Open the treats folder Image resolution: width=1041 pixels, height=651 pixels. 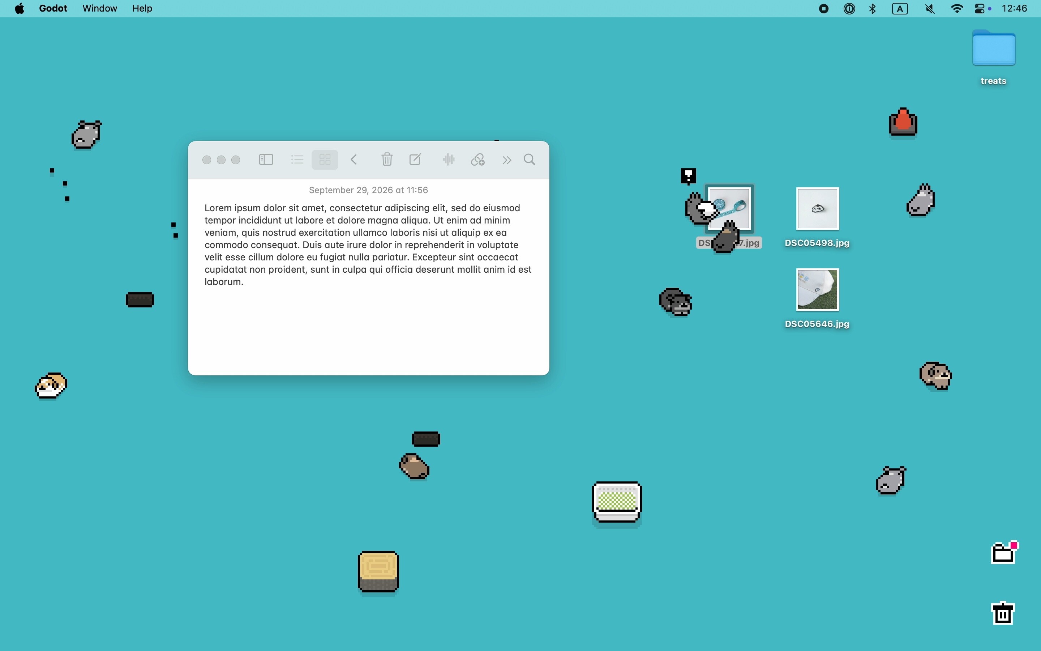pyautogui.click(x=994, y=47)
